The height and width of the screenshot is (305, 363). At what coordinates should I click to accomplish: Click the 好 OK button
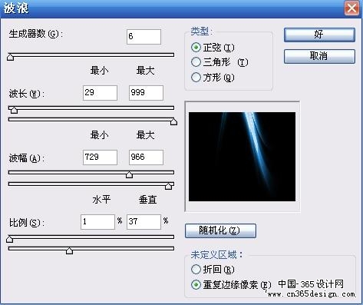(x=319, y=35)
